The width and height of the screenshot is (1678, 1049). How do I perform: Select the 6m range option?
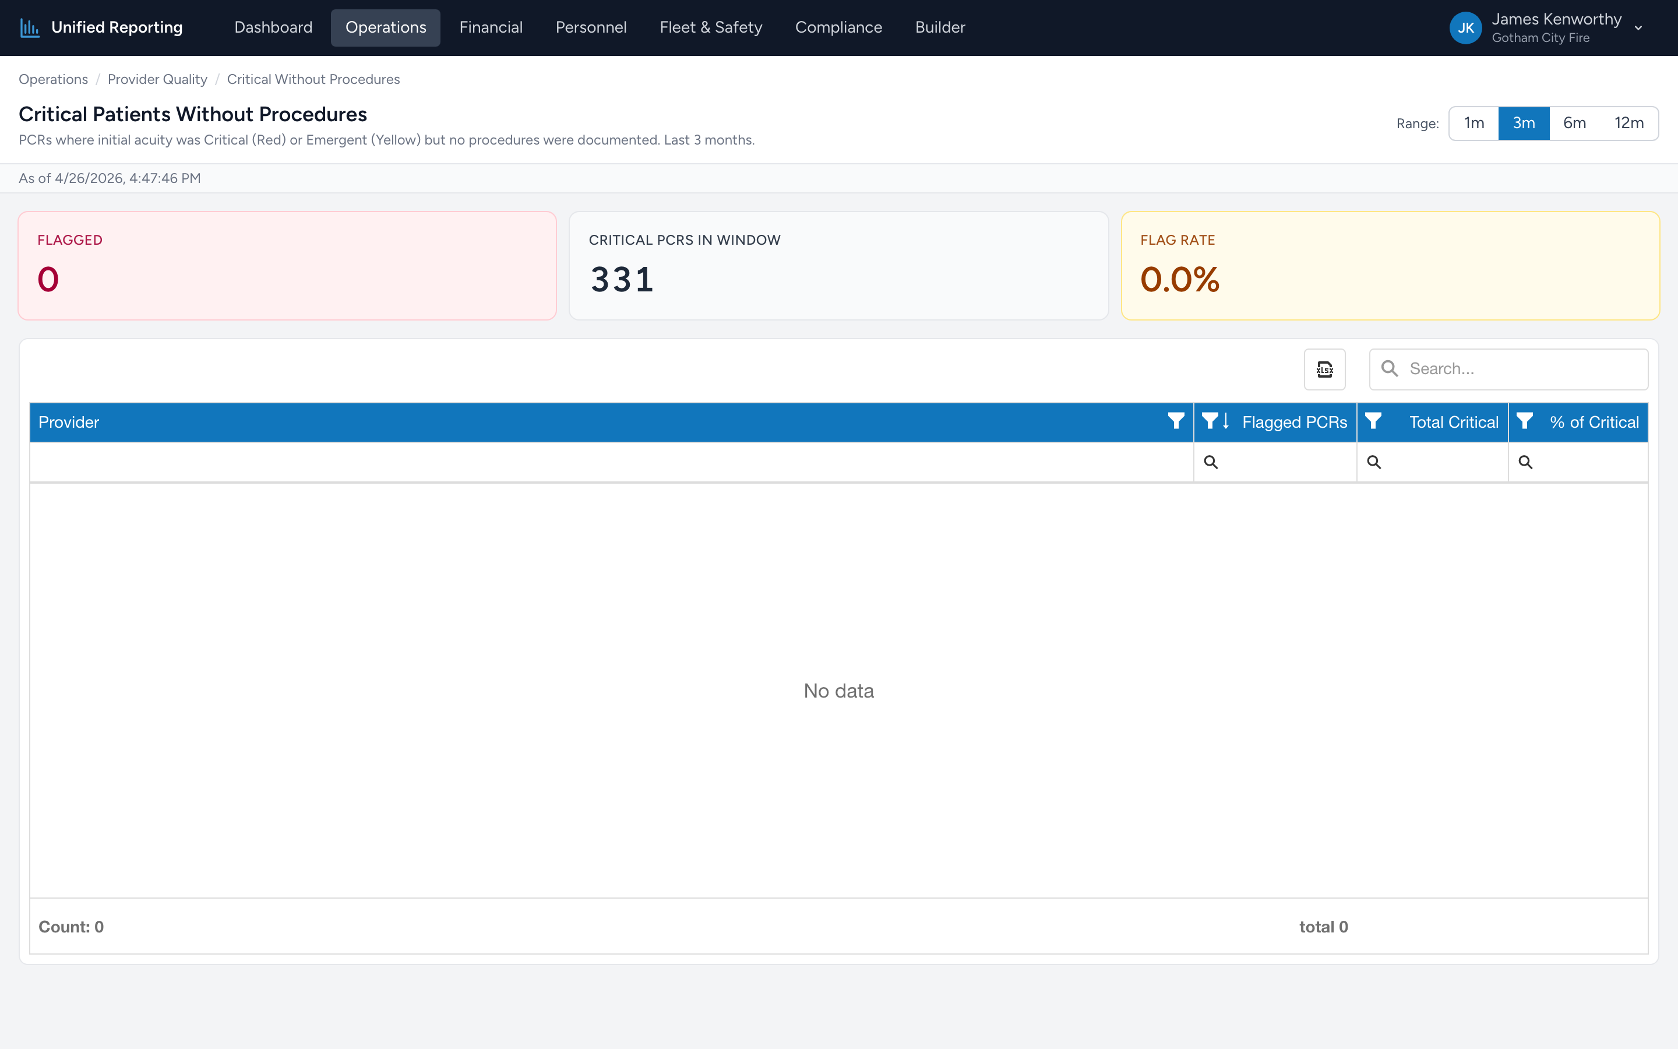tap(1575, 124)
